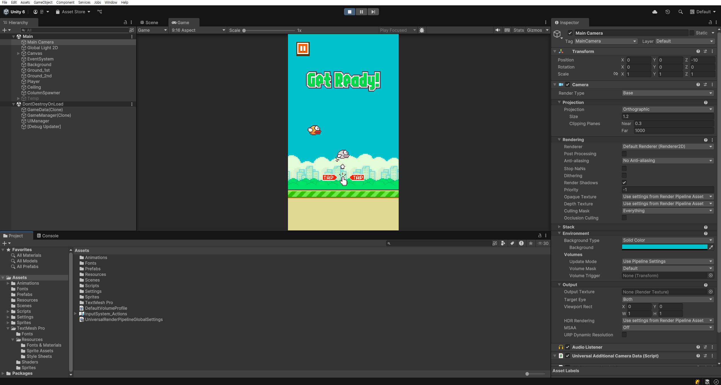Viewport: 721px width, 385px height.
Task: Click the Step frame button
Action: 373,12
